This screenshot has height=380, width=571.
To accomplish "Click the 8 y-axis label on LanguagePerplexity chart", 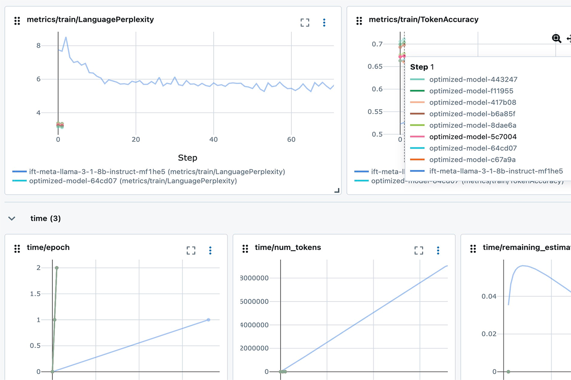I will coord(39,46).
